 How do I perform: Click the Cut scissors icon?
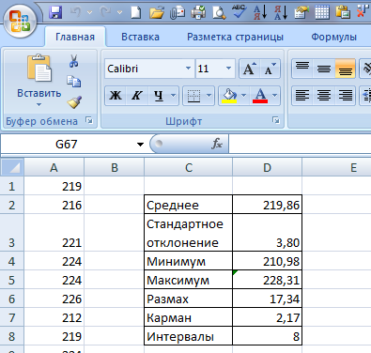[x=74, y=61]
